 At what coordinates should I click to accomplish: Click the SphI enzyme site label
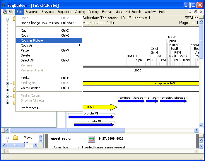click(139, 60)
